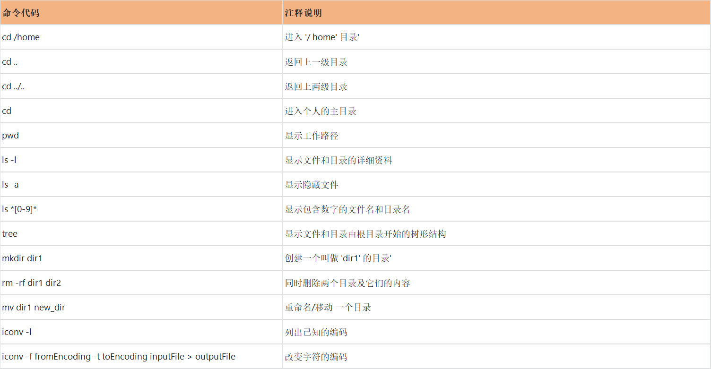Image resolution: width=711 pixels, height=369 pixels.
Task: Click the description '返回上两级目录'
Action: (x=316, y=86)
